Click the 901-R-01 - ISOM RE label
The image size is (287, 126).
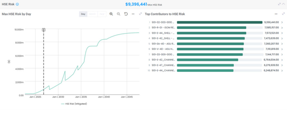pos(163,28)
